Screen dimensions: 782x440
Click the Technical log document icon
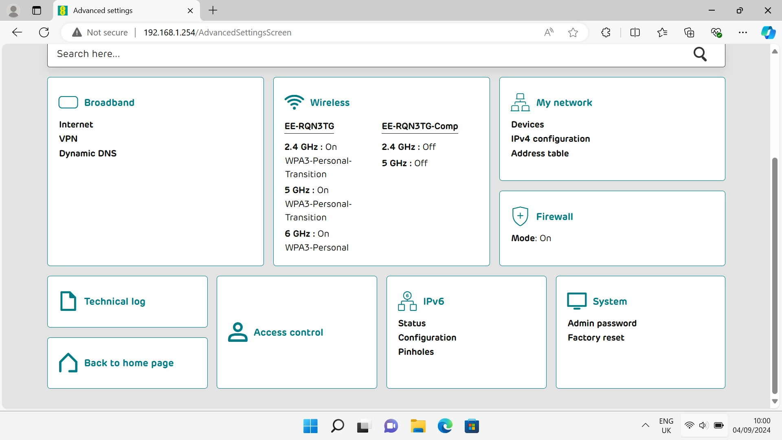pos(68,301)
